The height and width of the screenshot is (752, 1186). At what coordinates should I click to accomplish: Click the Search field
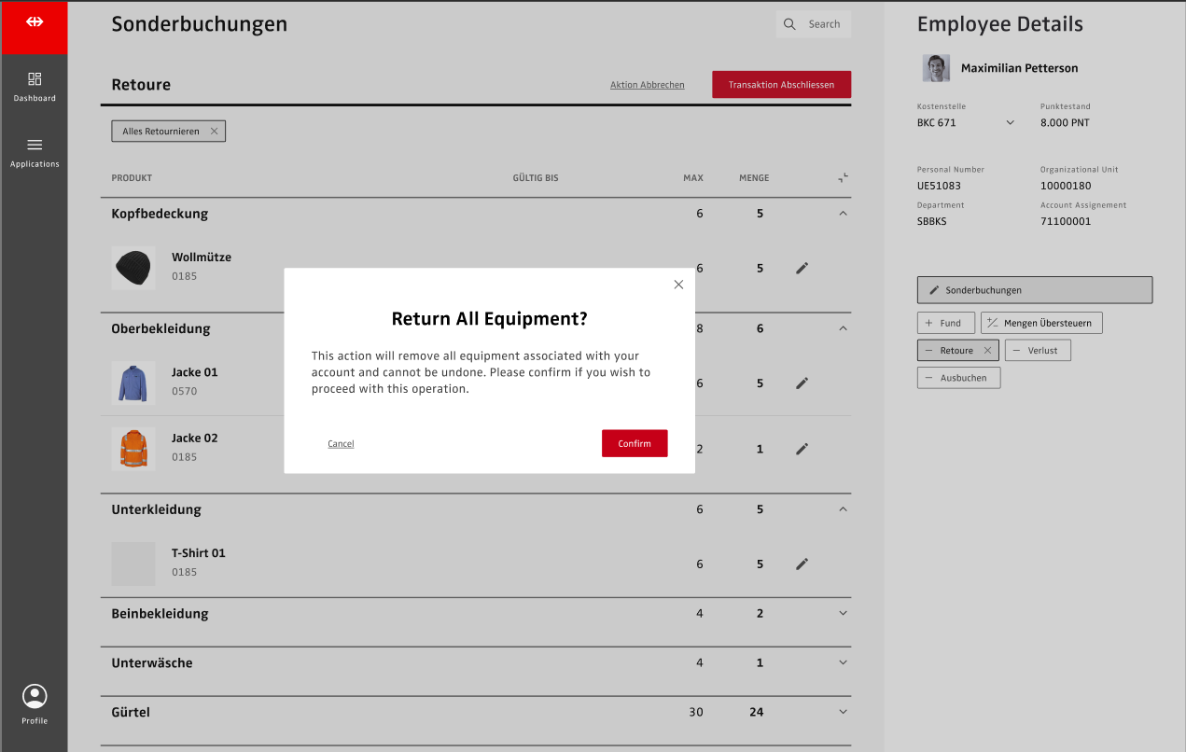click(814, 24)
